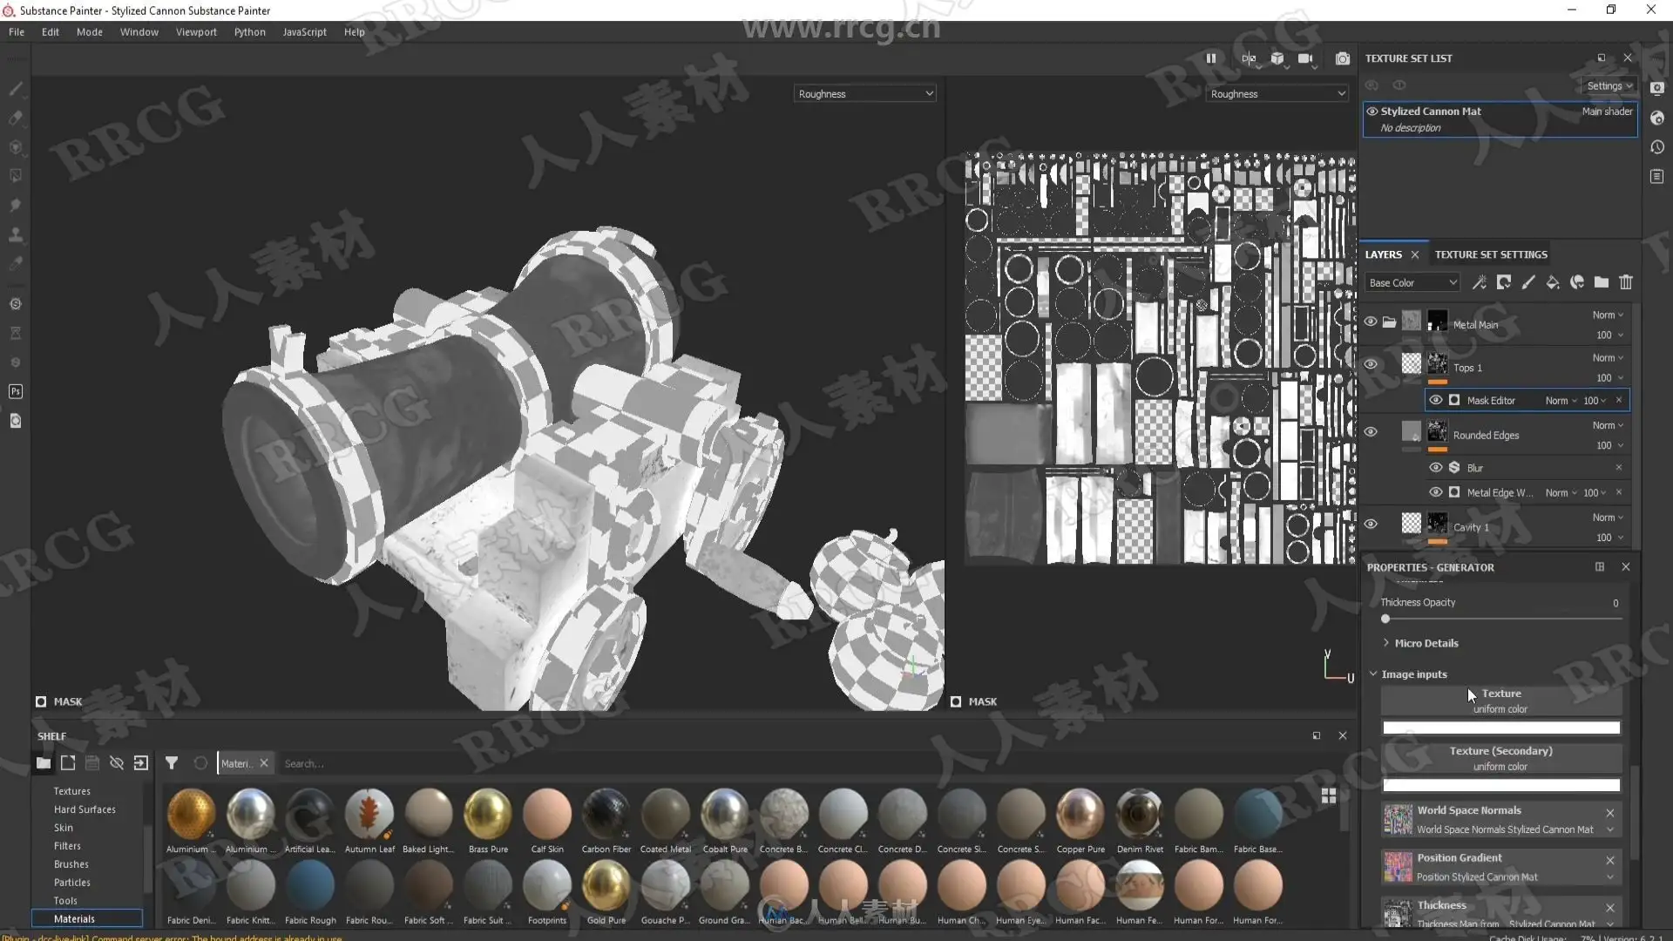This screenshot has height=941, width=1673.
Task: Create a new folder in Layers panel
Action: pos(1601,282)
